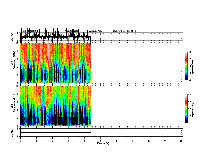Click the time axis tick label "9"
The image size is (204, 158).
(x=165, y=141)
